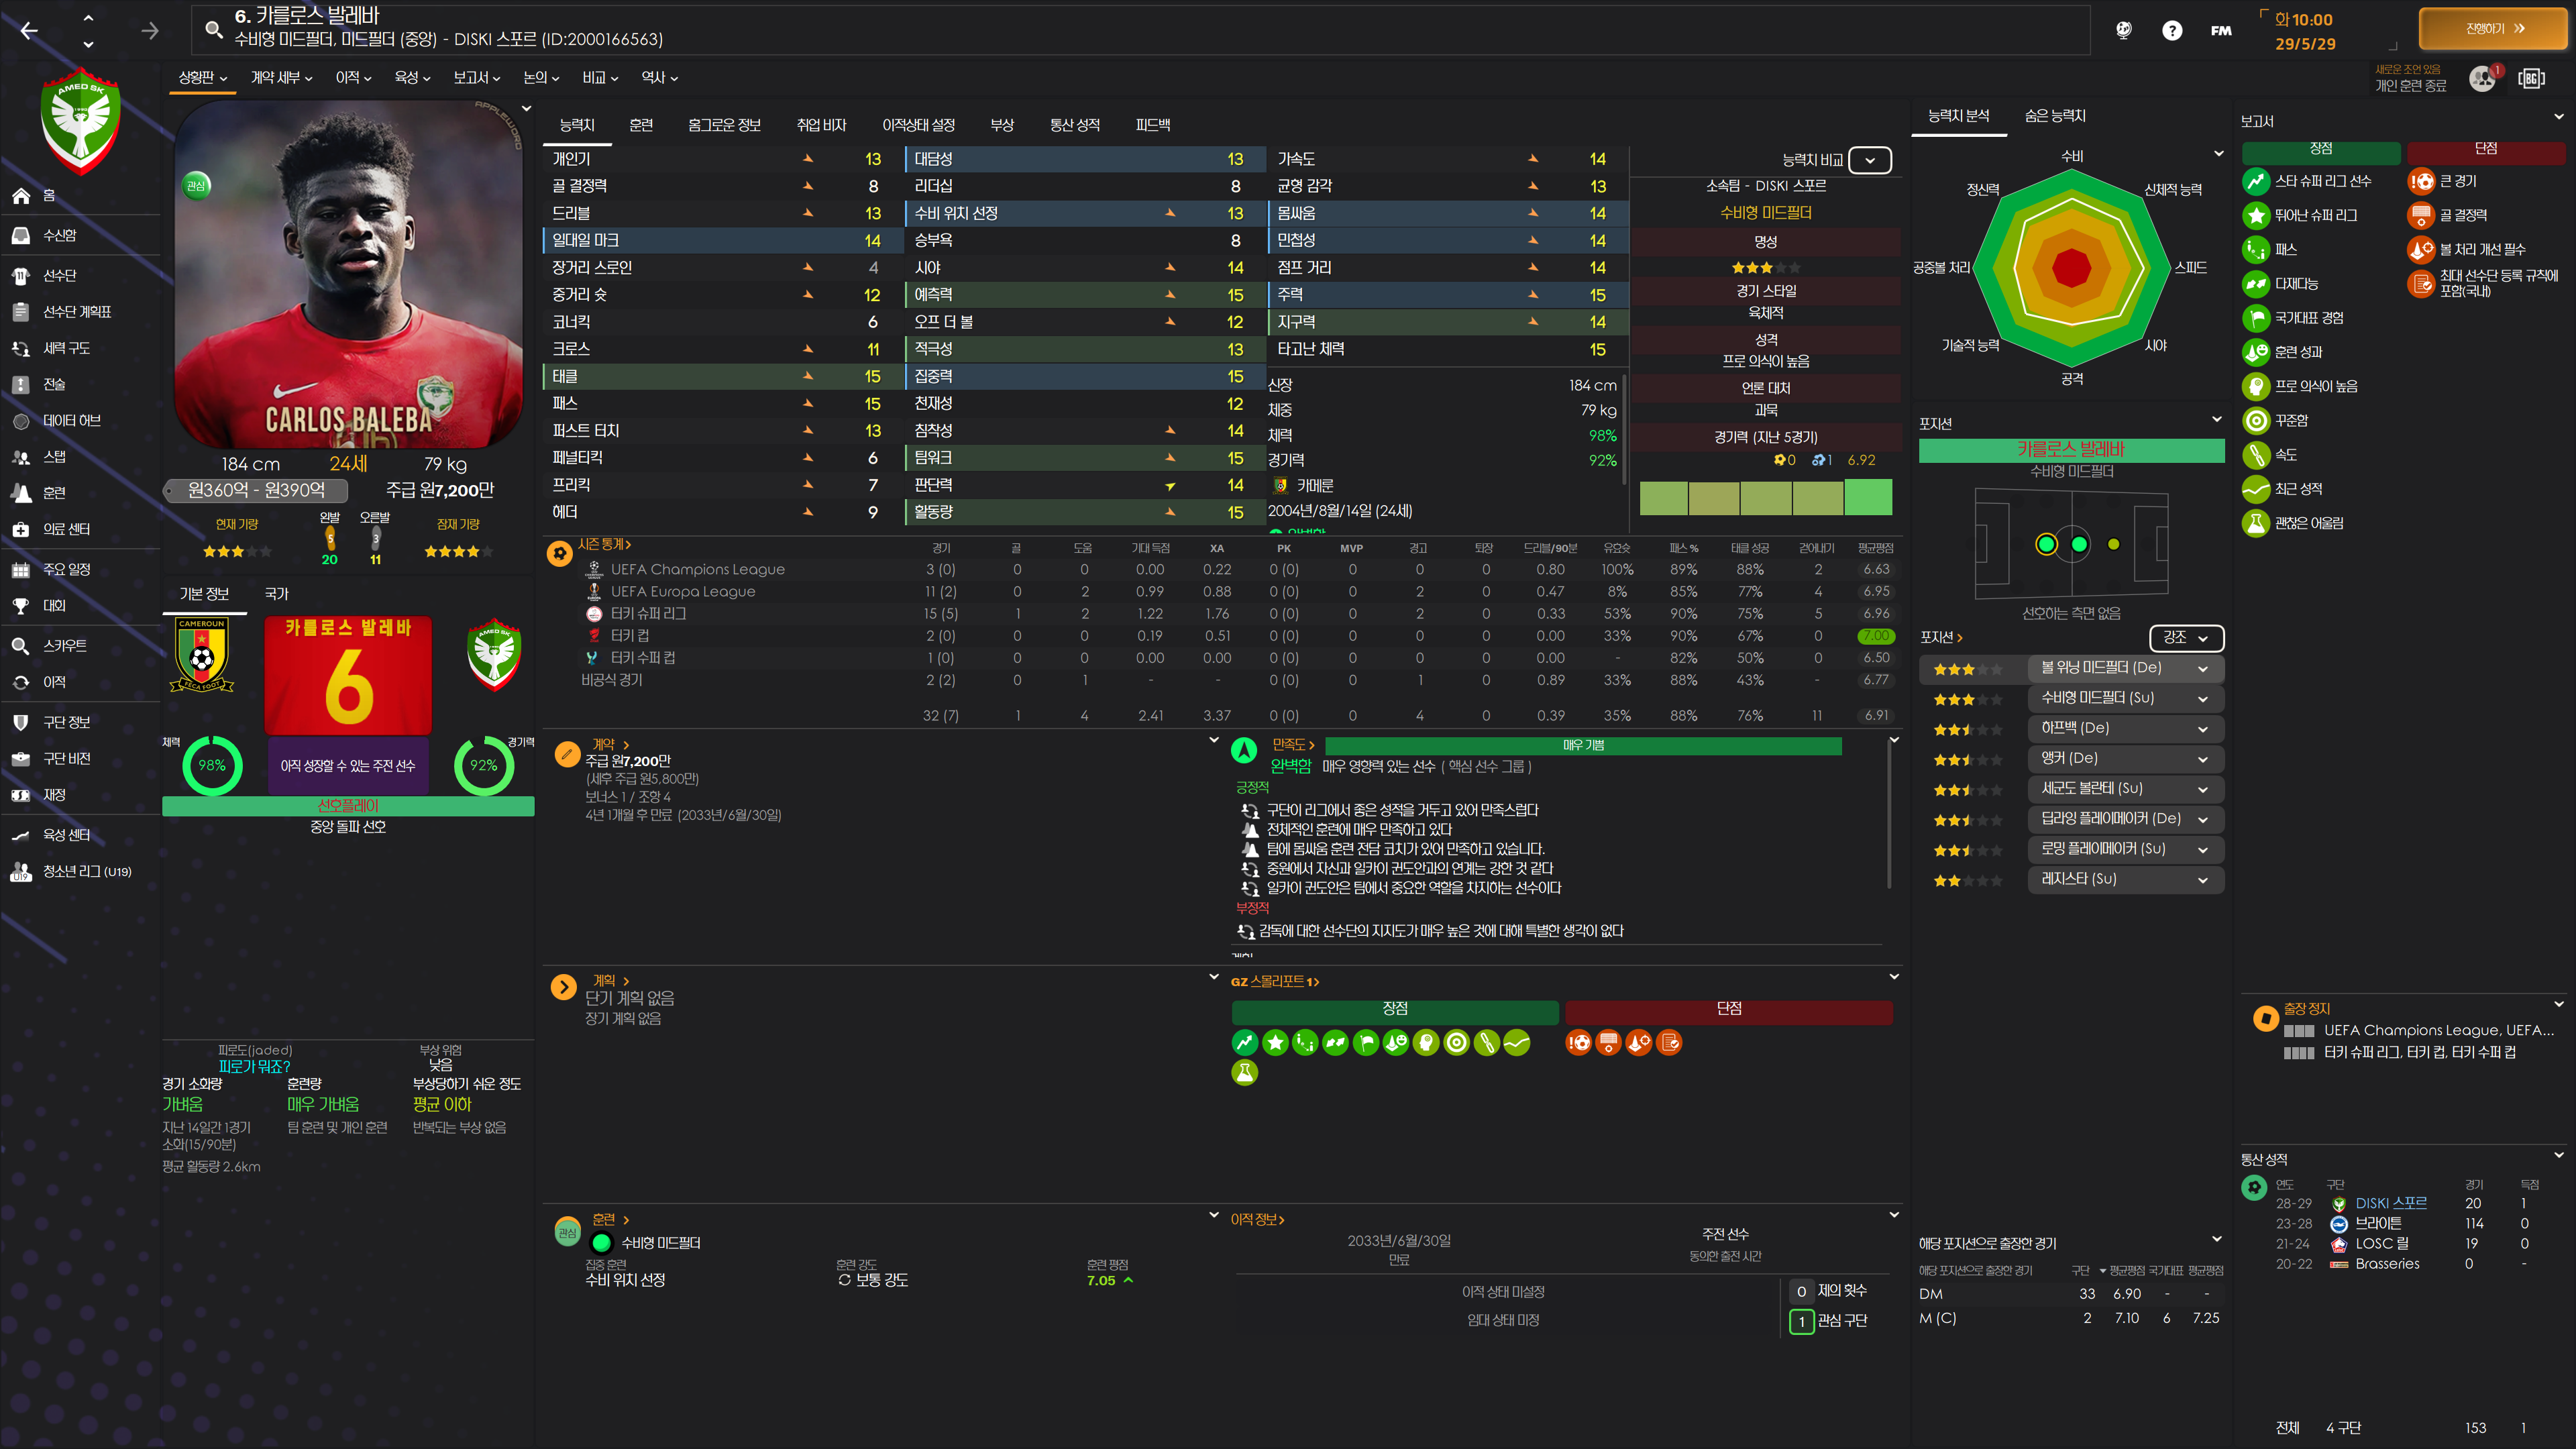Click the 관심 구단 counter box

click(x=1801, y=1321)
